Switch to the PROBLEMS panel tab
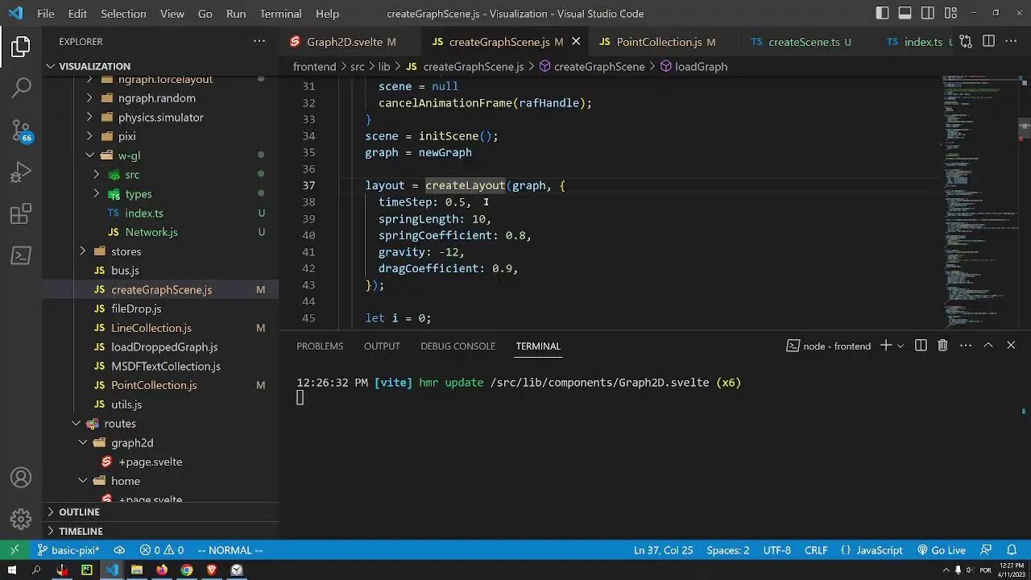 [x=320, y=346]
